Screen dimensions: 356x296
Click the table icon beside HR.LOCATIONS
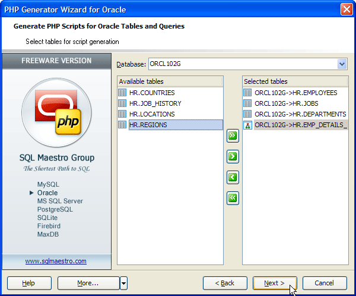pos(122,114)
